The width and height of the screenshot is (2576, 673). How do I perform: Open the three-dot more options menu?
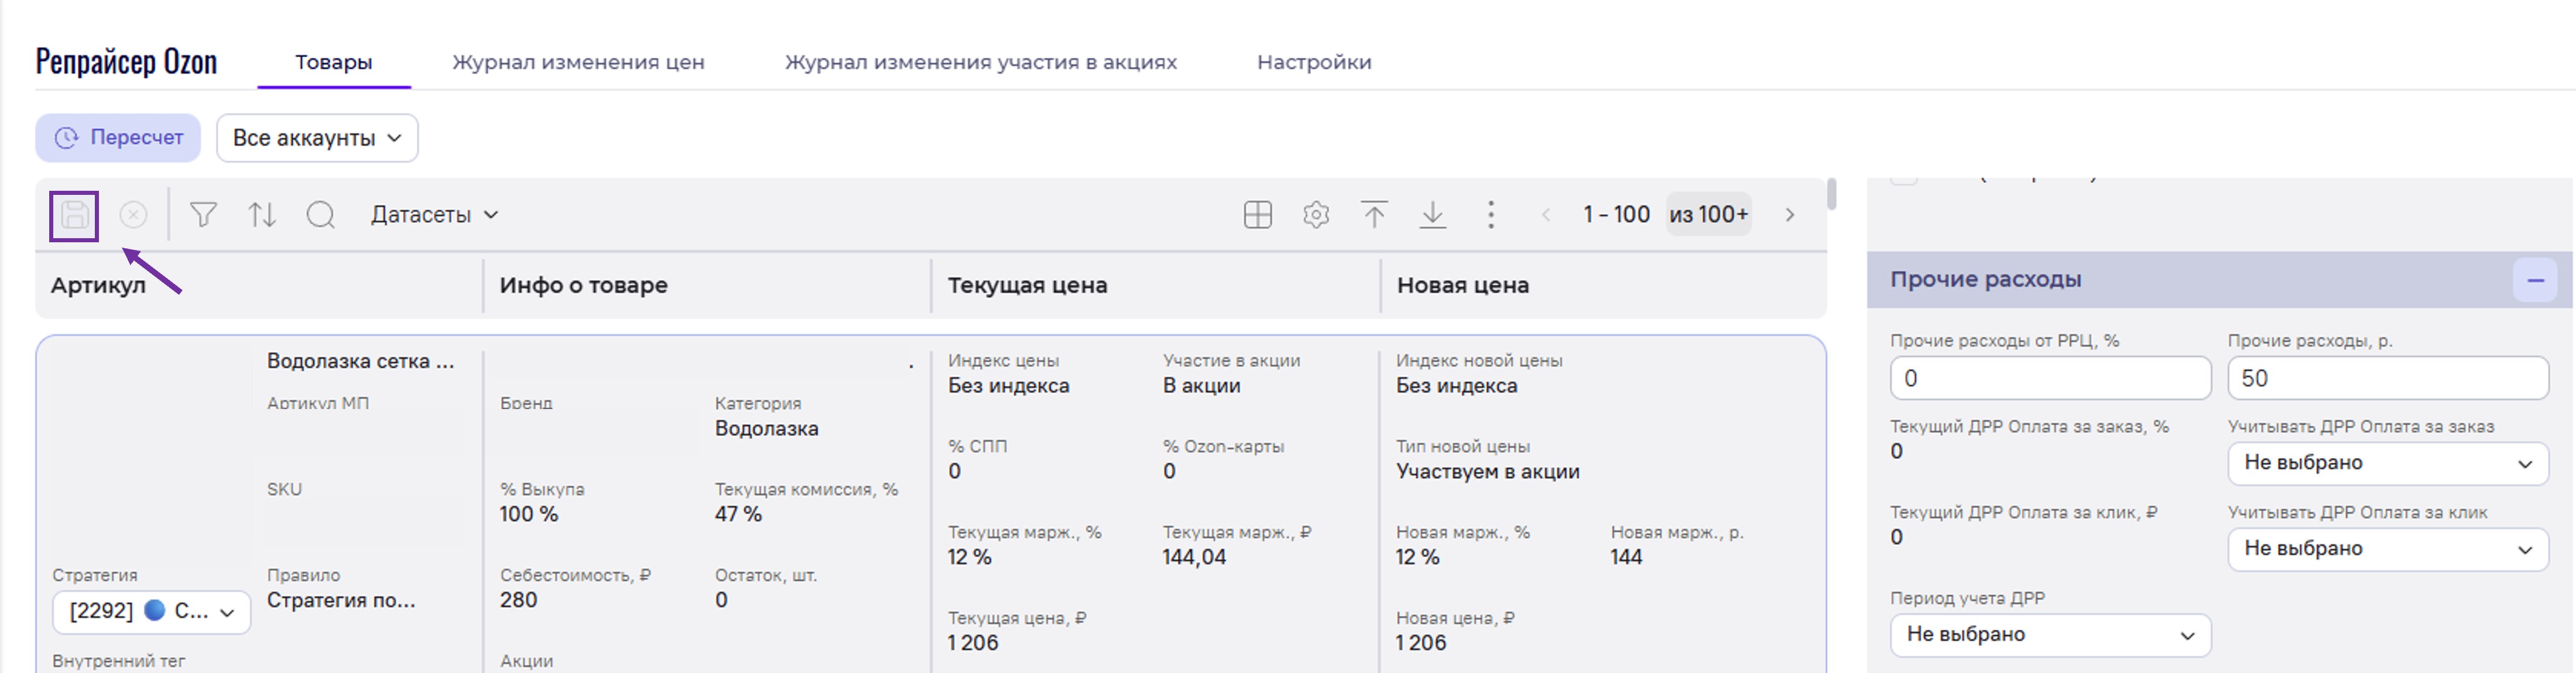pos(1490,215)
